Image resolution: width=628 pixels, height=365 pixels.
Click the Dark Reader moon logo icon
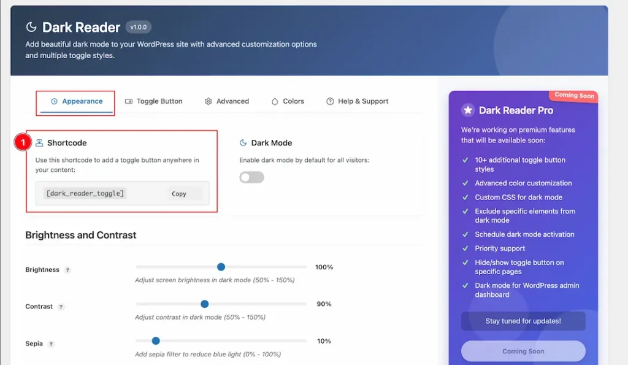tap(31, 28)
